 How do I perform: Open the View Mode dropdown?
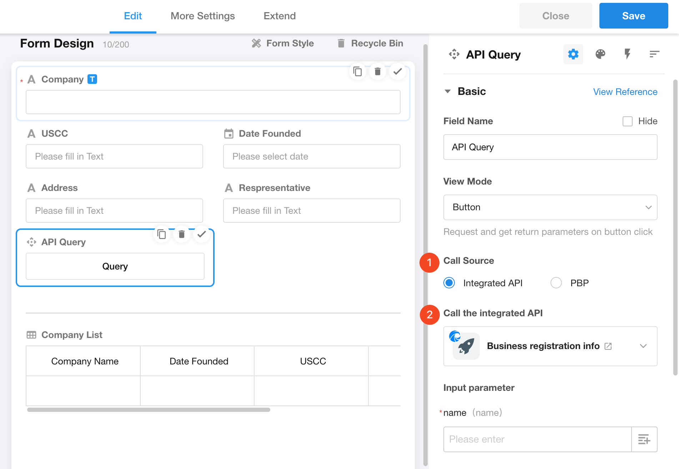click(x=550, y=207)
